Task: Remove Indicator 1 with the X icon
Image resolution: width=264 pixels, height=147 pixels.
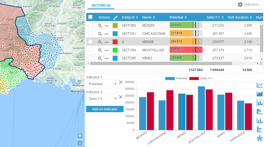Action: click(121, 82)
